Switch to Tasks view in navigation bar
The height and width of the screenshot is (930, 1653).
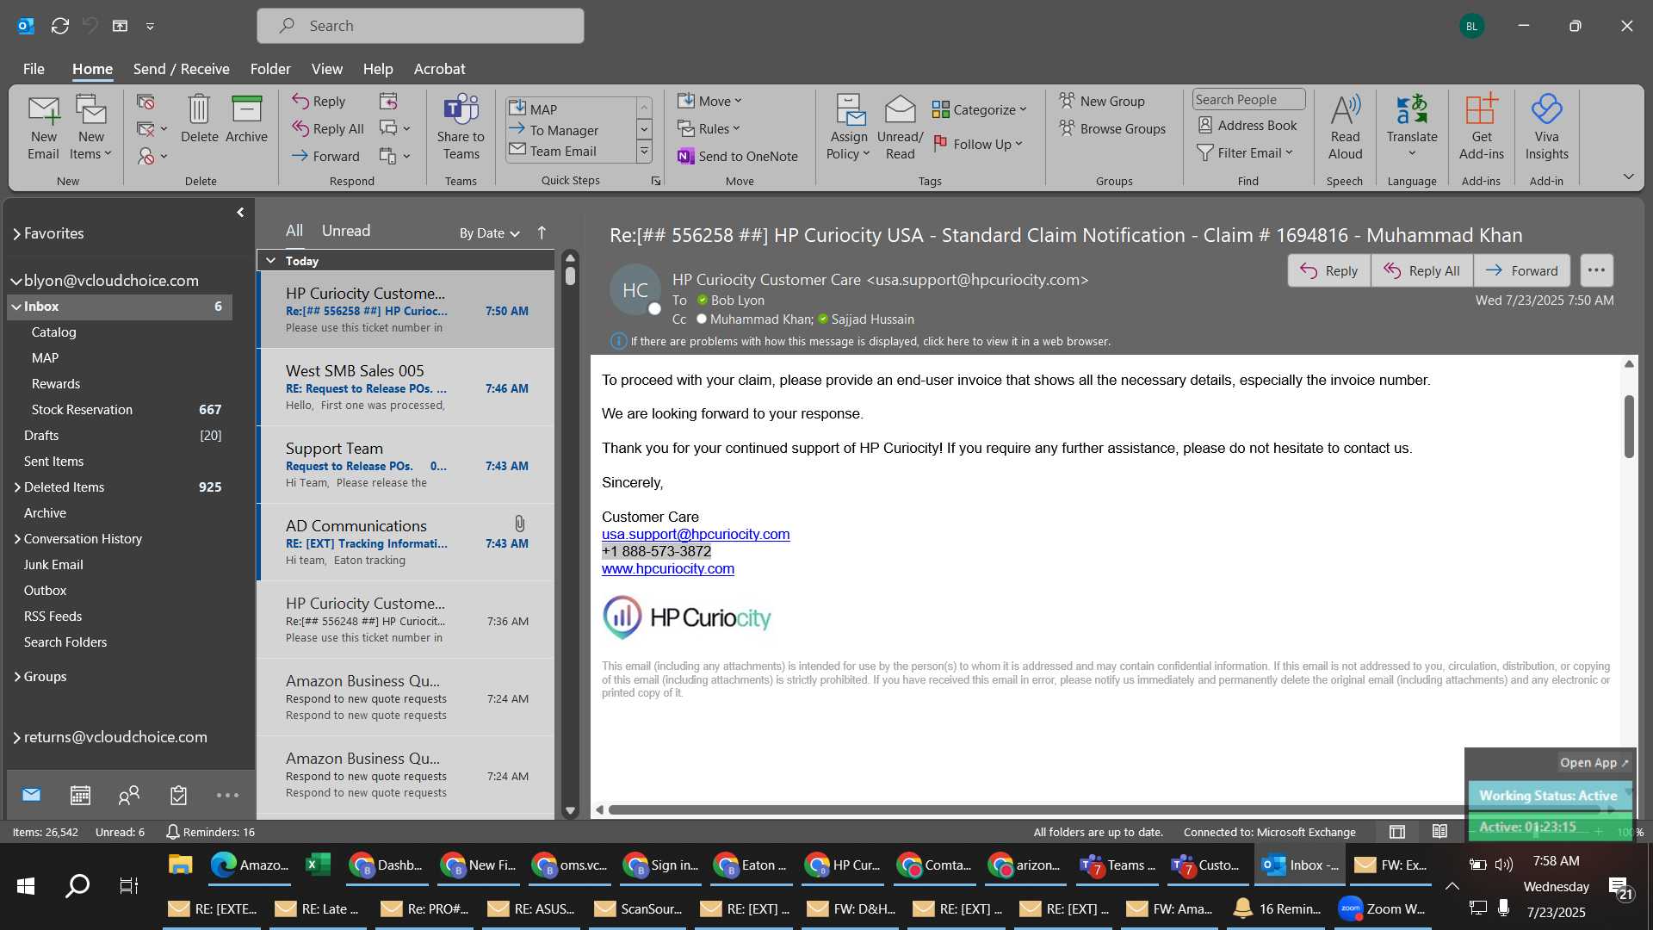tap(178, 795)
